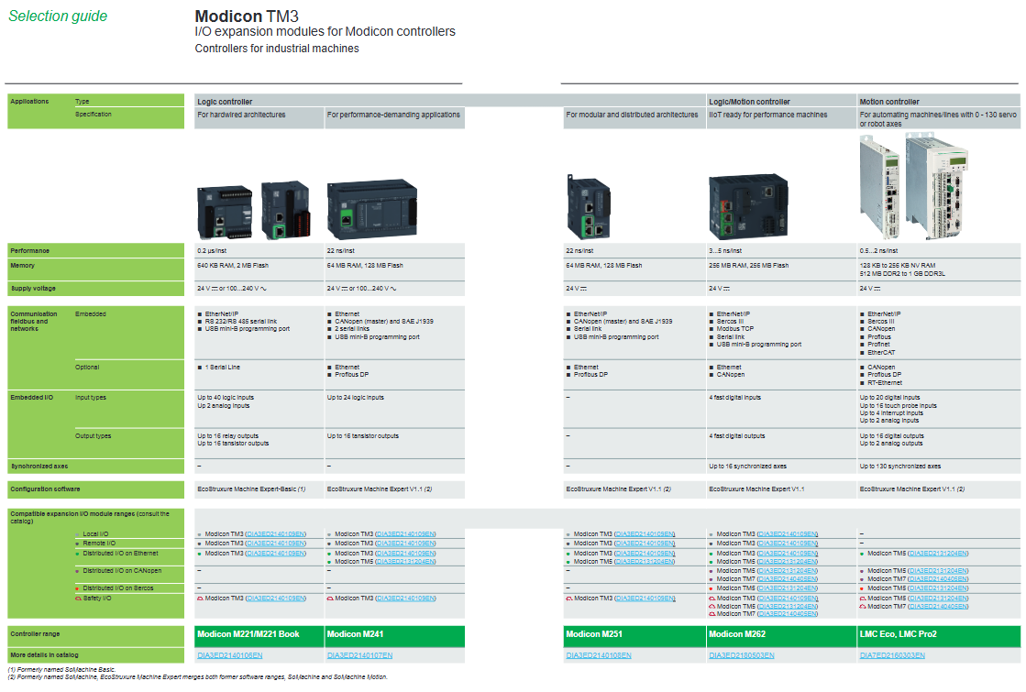
Task: Click 'Modicon M251' range header
Action: pyautogui.click(x=634, y=635)
